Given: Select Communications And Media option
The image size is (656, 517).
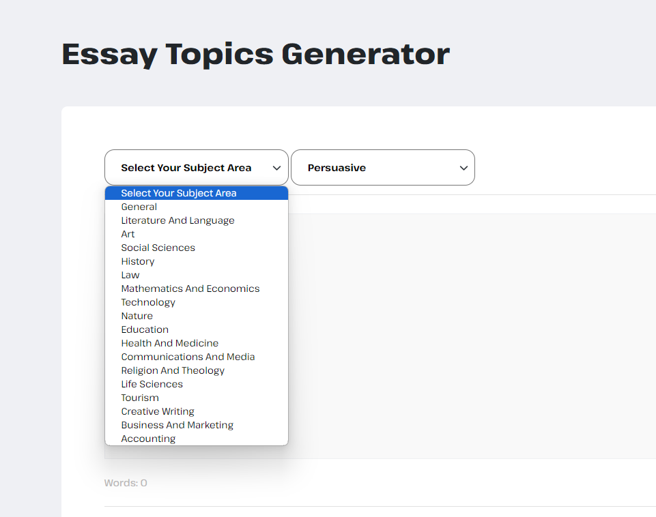Looking at the screenshot, I should click(x=196, y=357).
